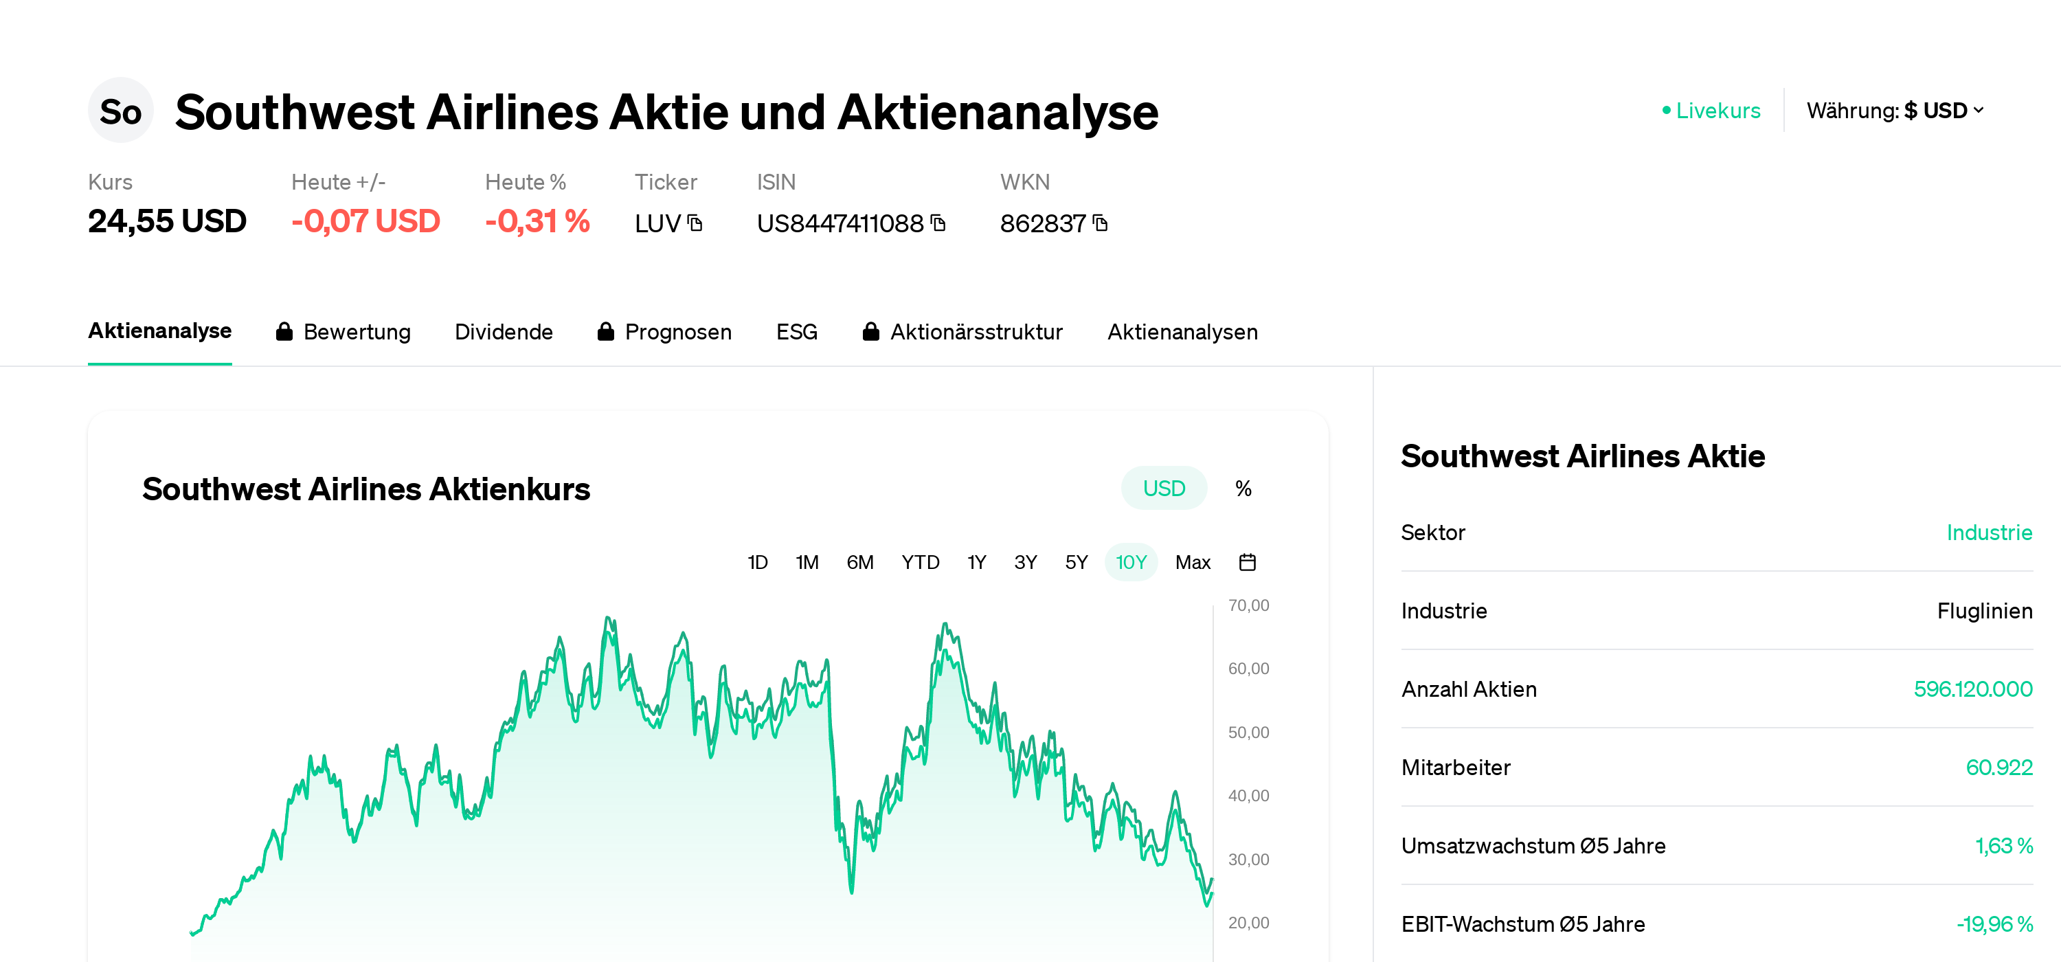
Task: Open the Aktienanalysen tab
Action: point(1182,331)
